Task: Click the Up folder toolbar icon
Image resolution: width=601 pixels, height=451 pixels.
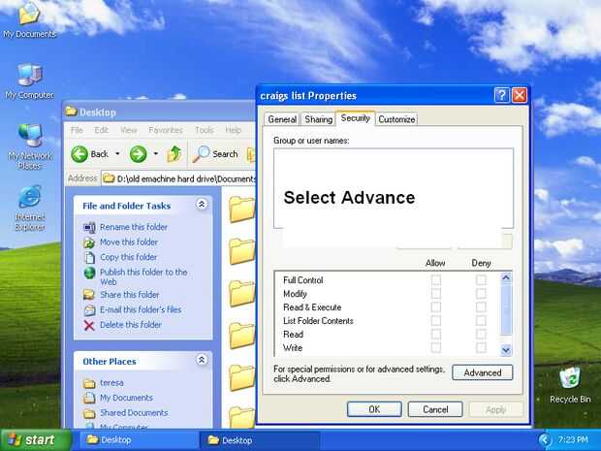Action: coord(174,154)
